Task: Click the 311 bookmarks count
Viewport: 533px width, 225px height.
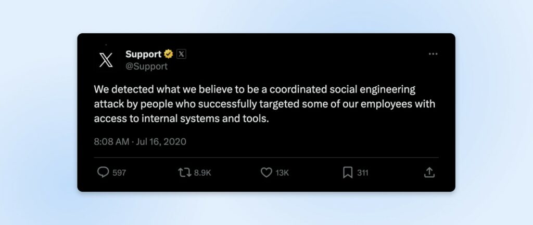Action: [x=362, y=173]
